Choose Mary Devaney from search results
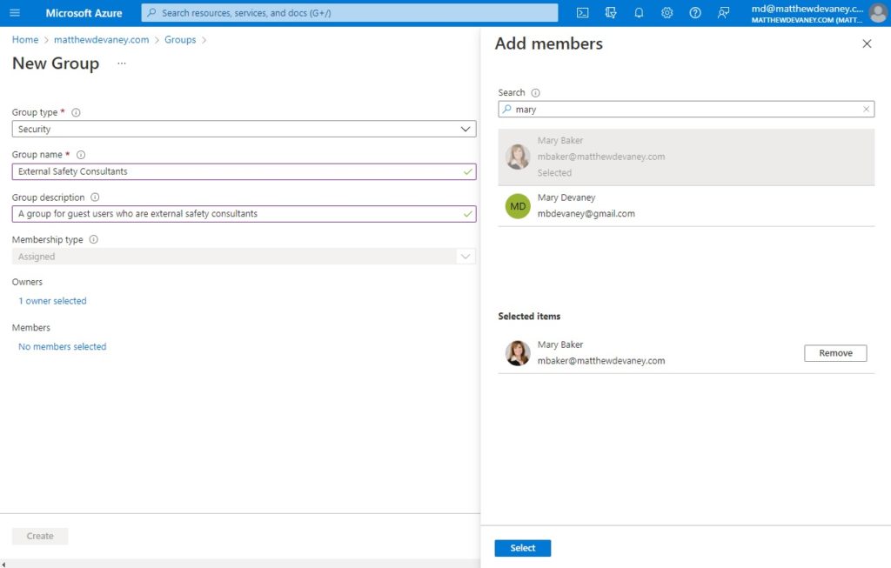This screenshot has width=891, height=568. coord(686,205)
